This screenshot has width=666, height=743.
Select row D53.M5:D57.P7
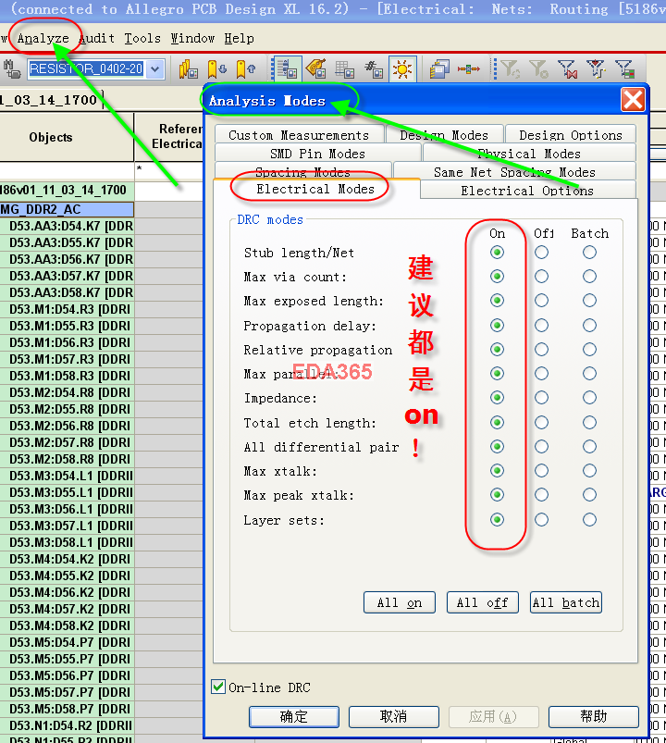[x=67, y=692]
